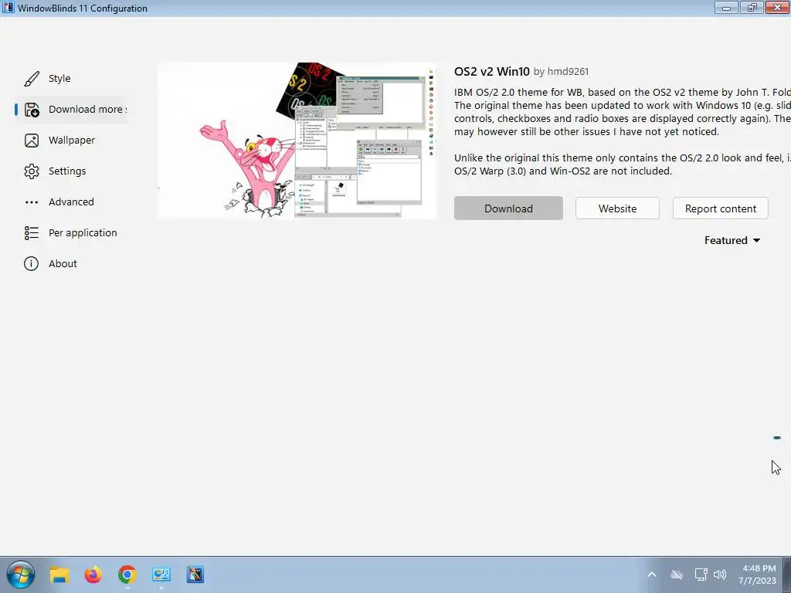
Task: Click the cloud sync tray icon
Action: coord(677,574)
